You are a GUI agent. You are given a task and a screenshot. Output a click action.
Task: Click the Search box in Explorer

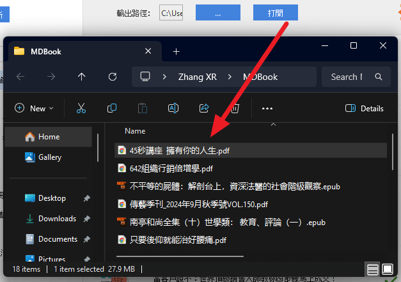point(356,77)
